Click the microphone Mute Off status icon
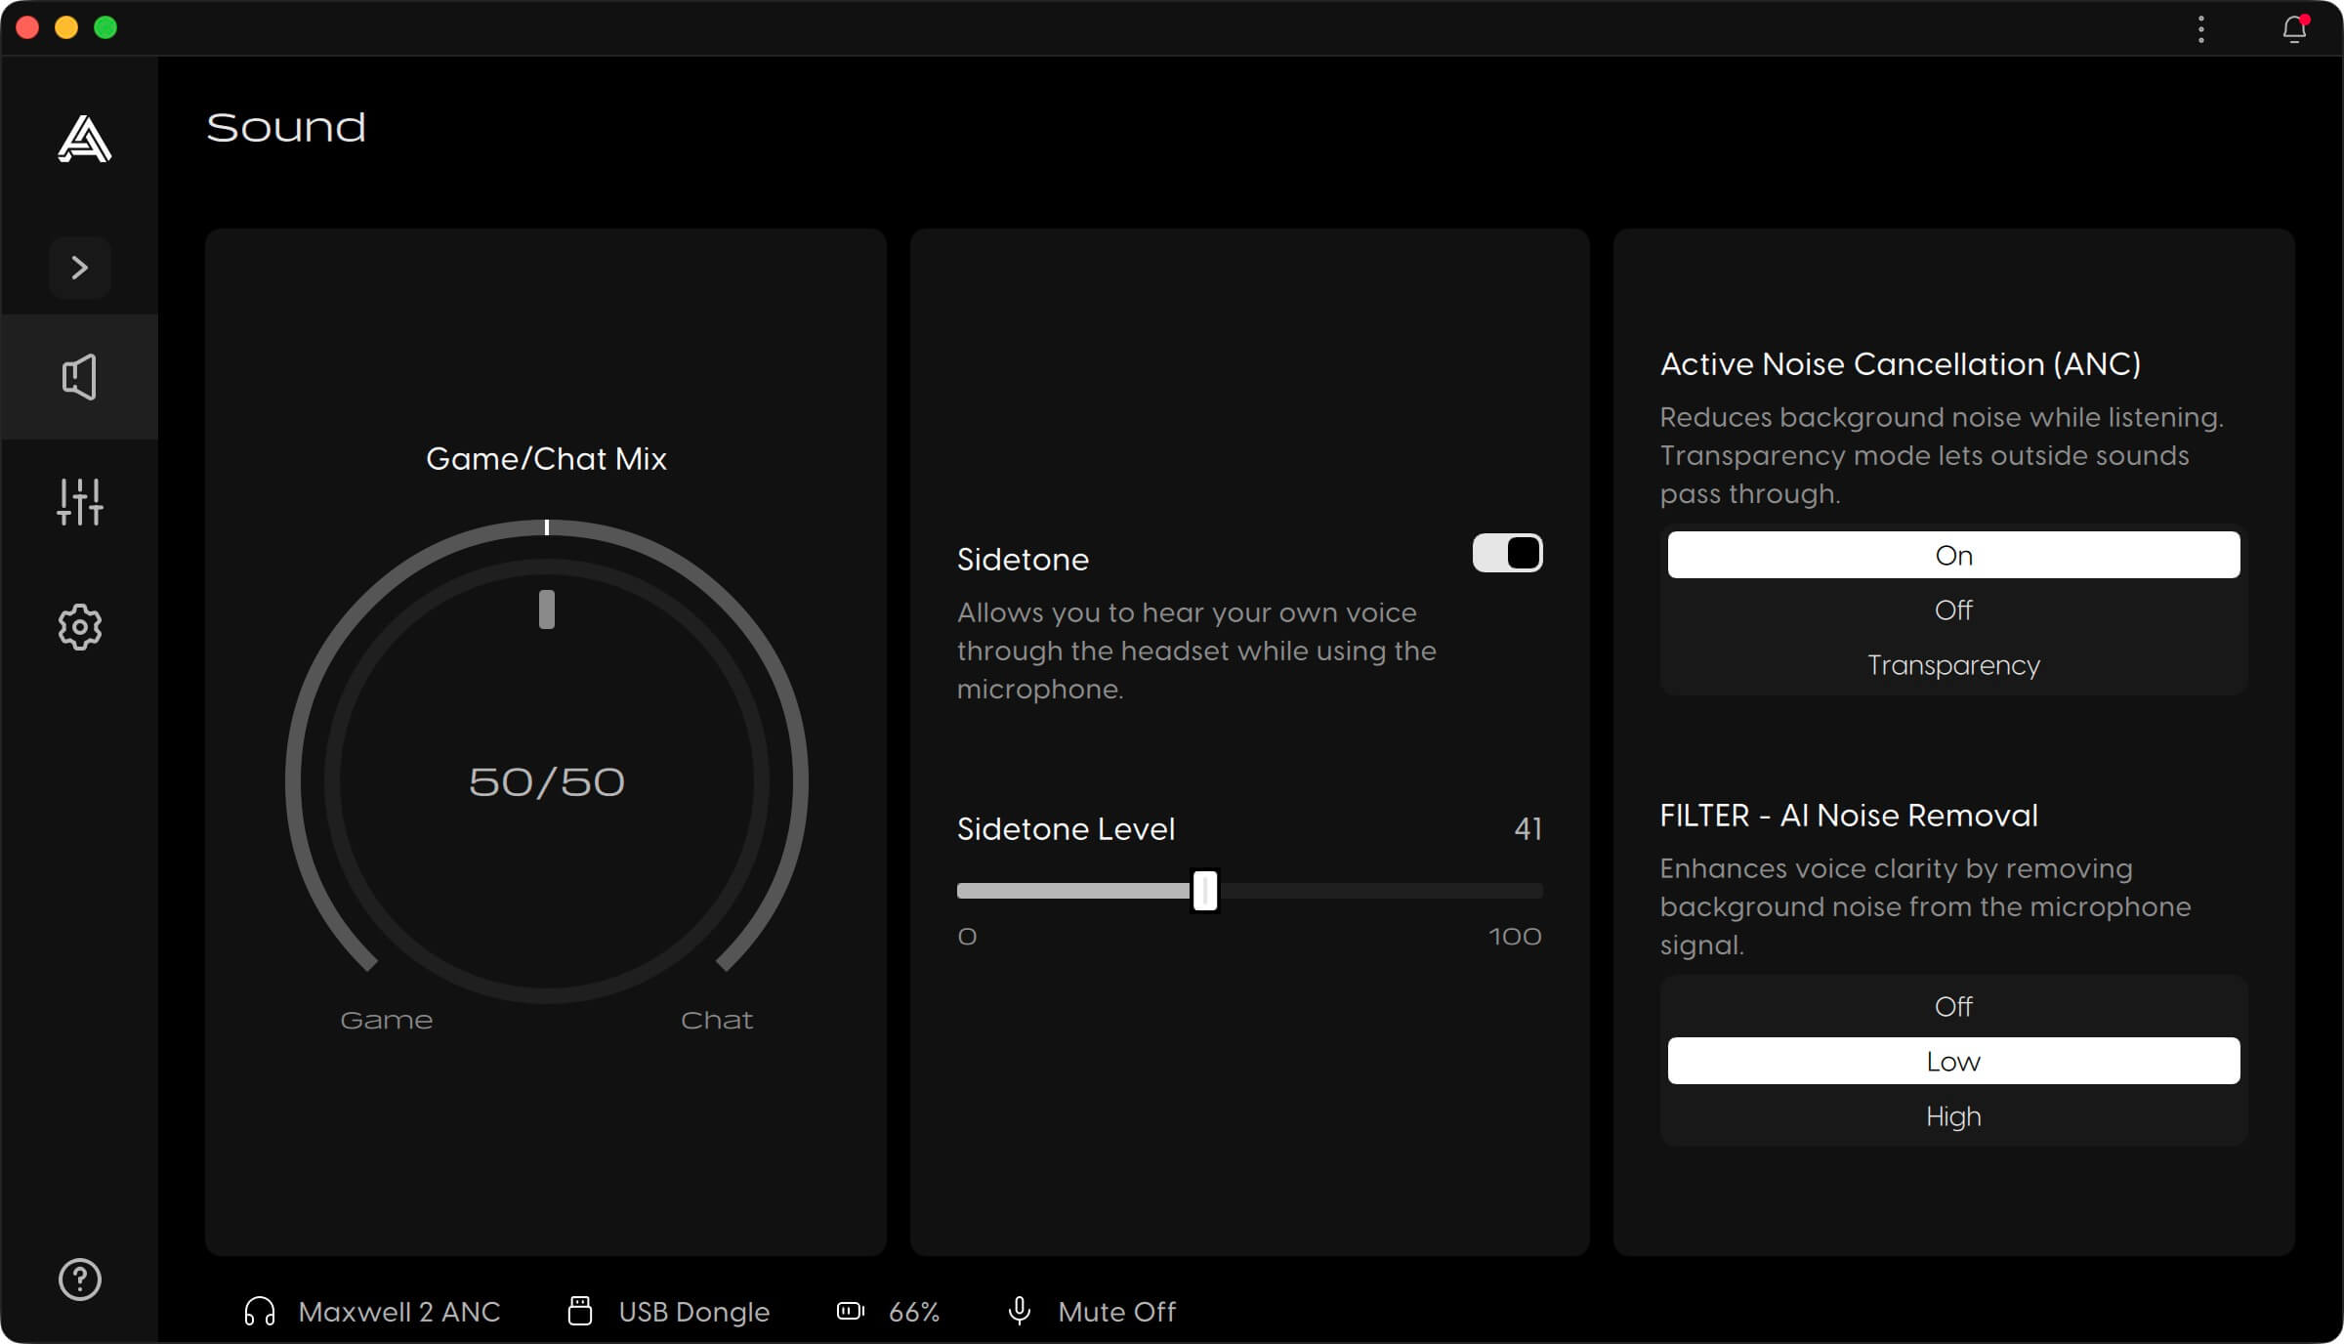Screen dimensions: 2344x1344 1019,1311
